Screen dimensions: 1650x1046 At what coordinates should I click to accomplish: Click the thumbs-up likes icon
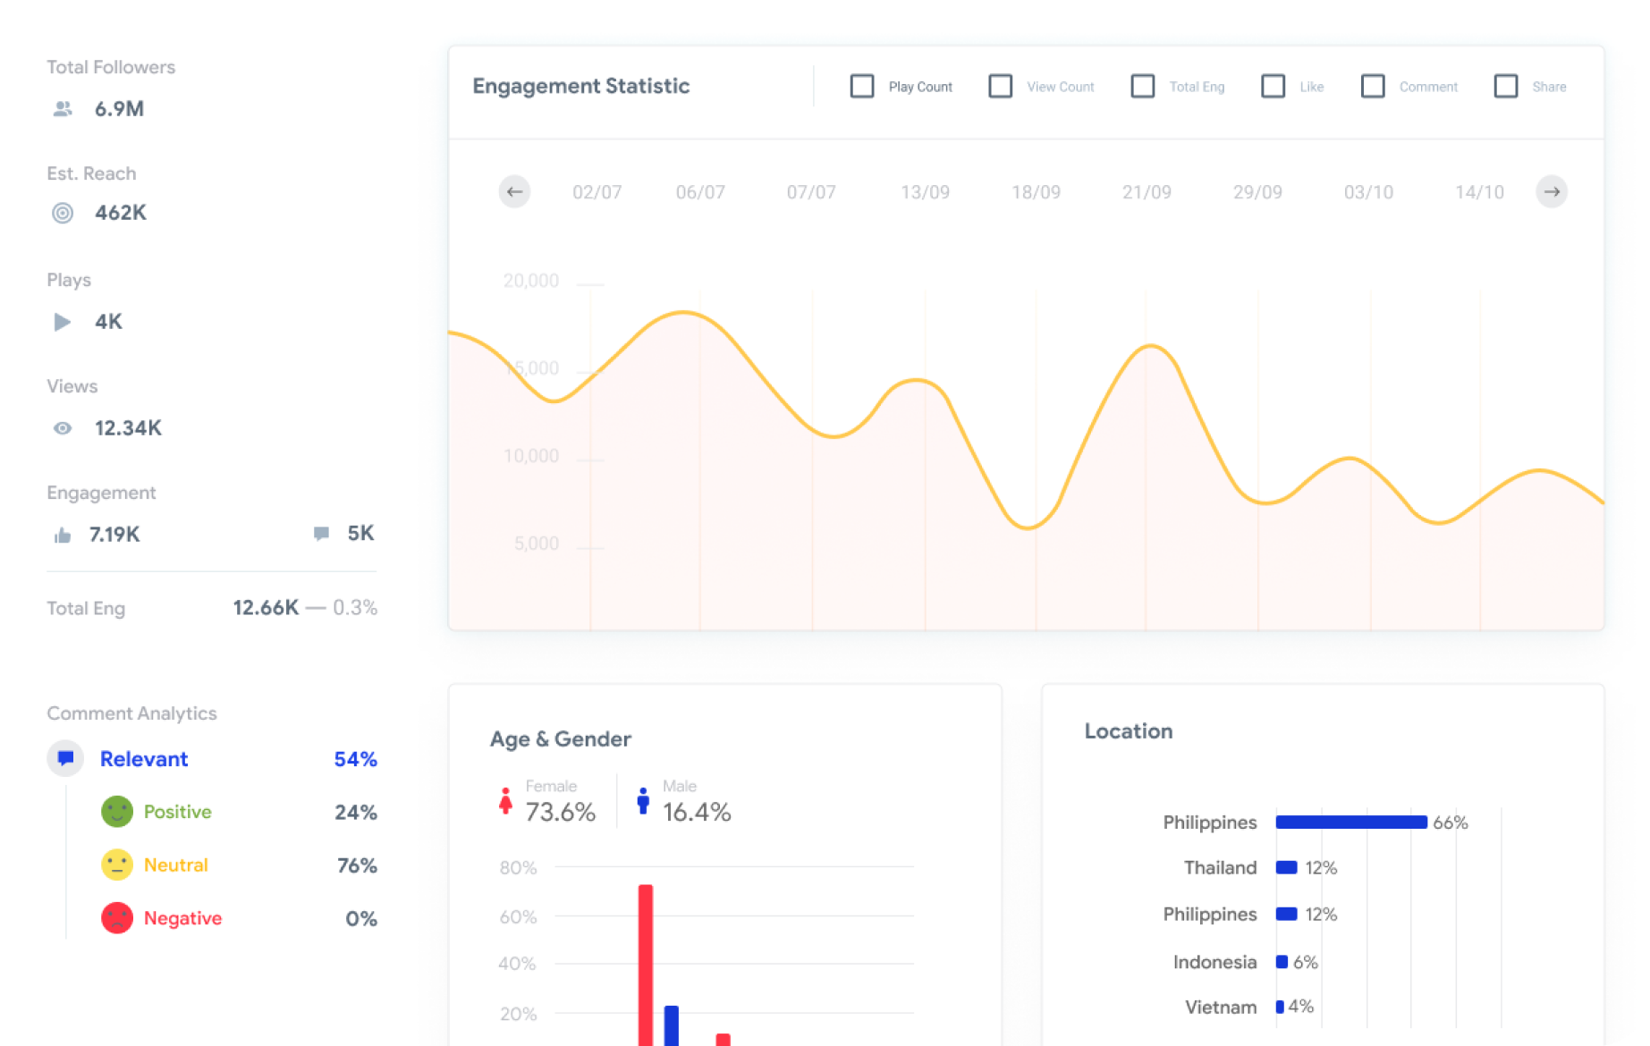pos(63,536)
